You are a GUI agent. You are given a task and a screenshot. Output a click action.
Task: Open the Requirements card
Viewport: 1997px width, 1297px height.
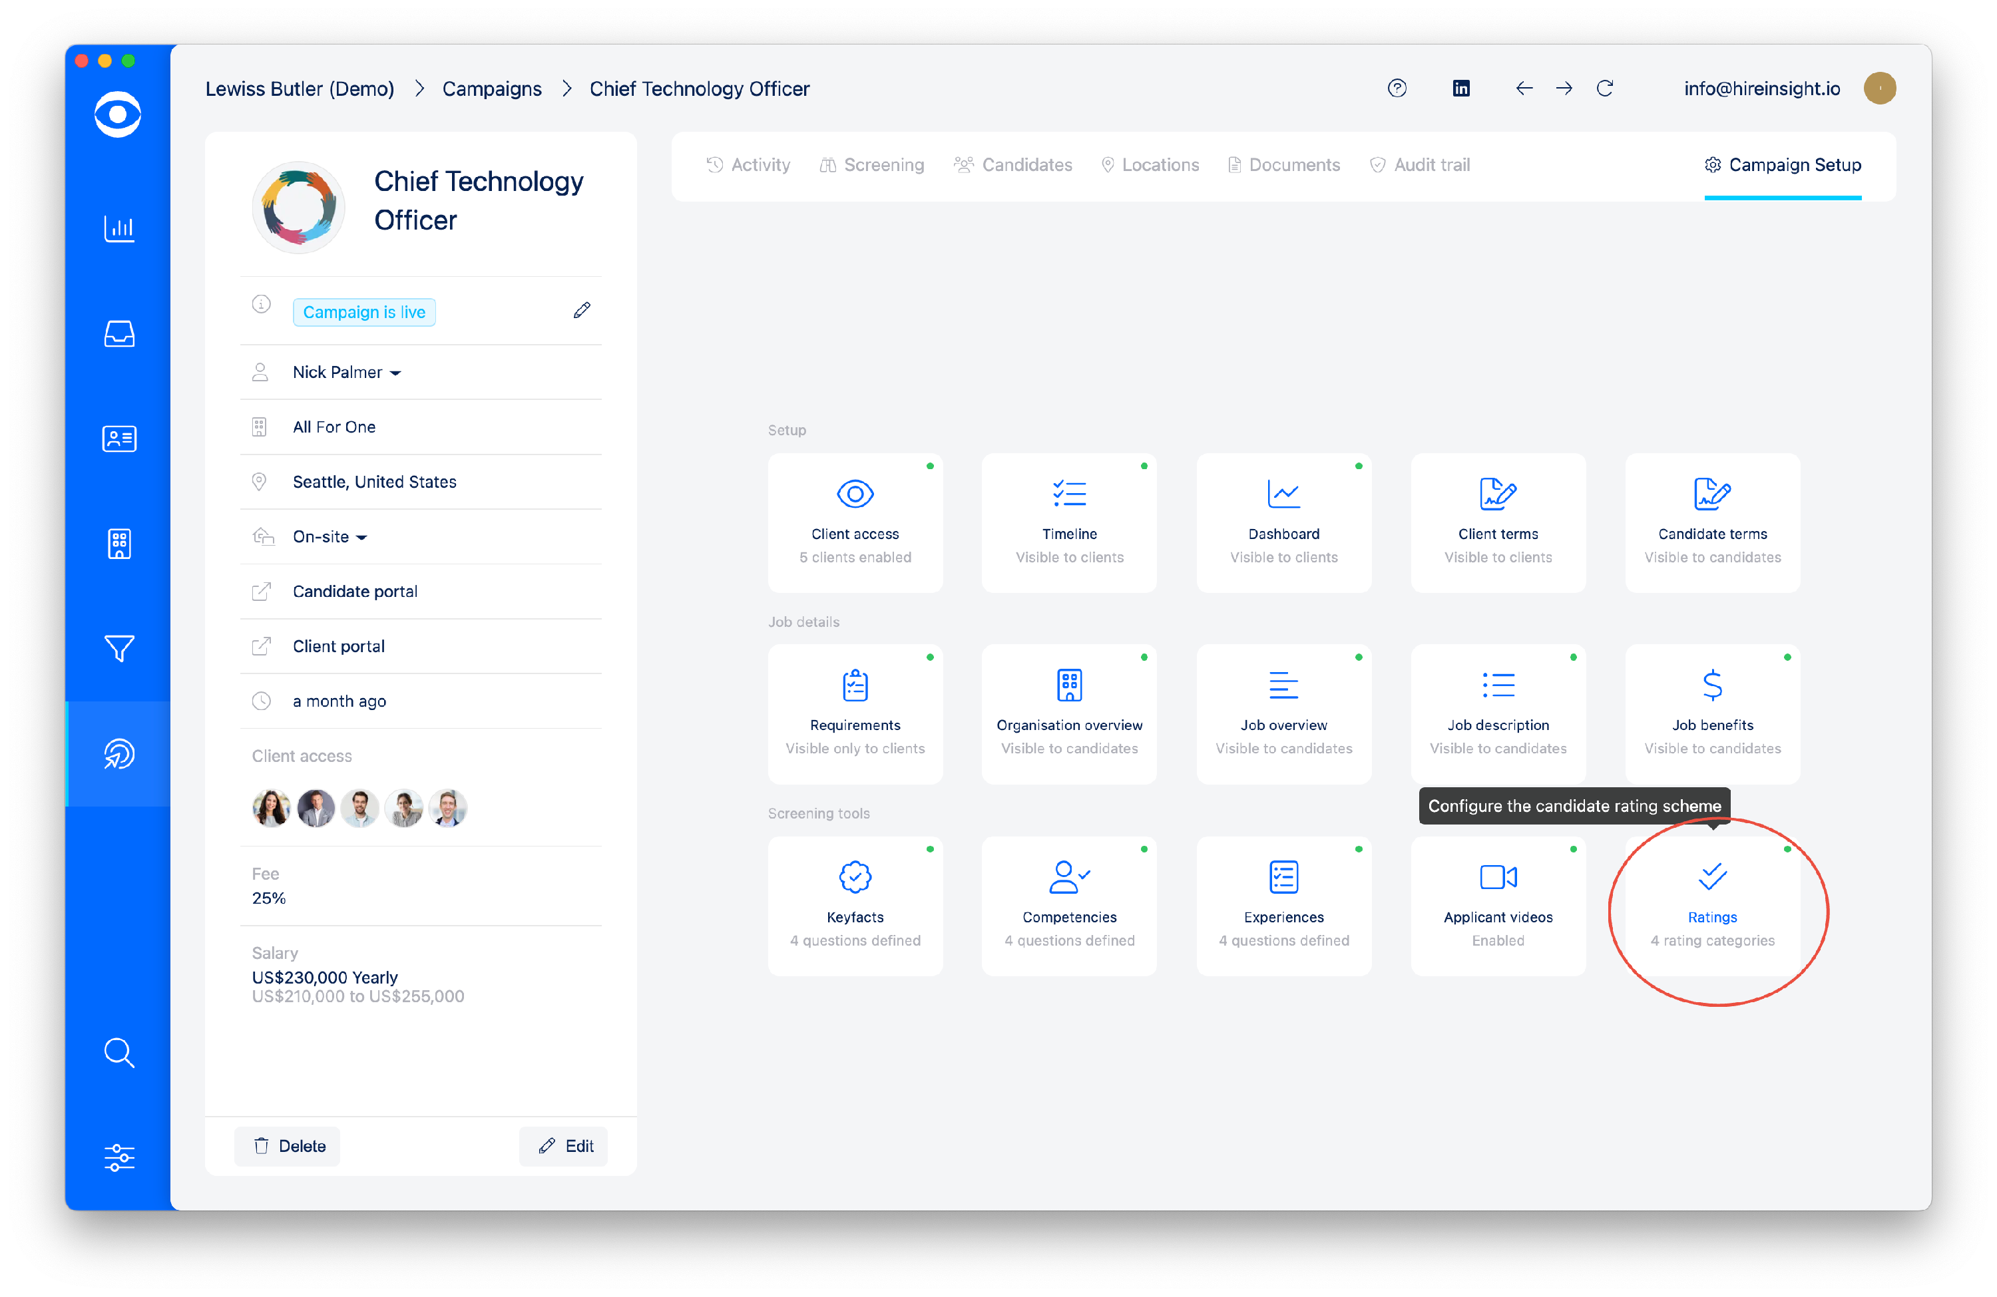click(x=855, y=714)
